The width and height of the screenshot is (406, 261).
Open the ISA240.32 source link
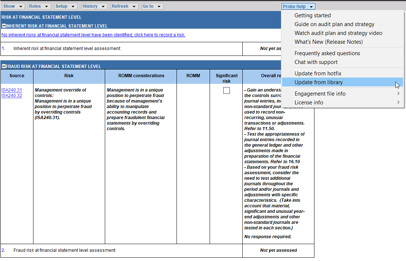coord(12,96)
